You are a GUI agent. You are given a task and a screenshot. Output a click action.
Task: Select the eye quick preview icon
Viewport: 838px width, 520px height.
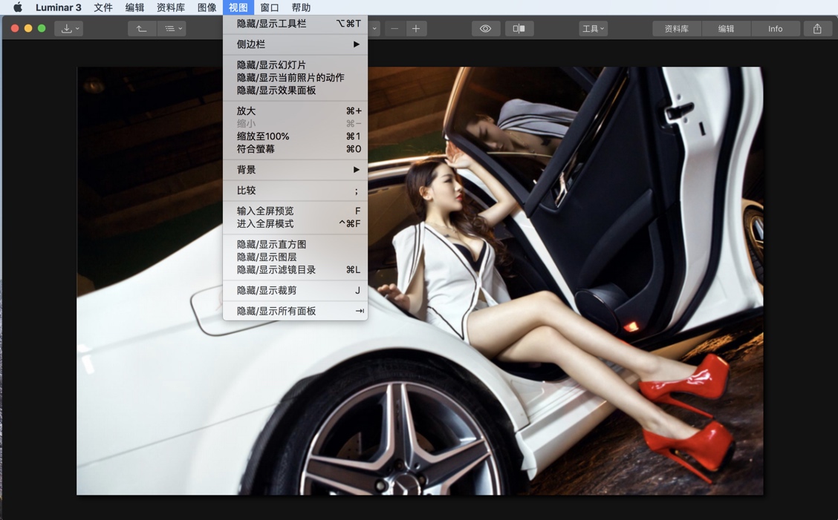tap(485, 27)
